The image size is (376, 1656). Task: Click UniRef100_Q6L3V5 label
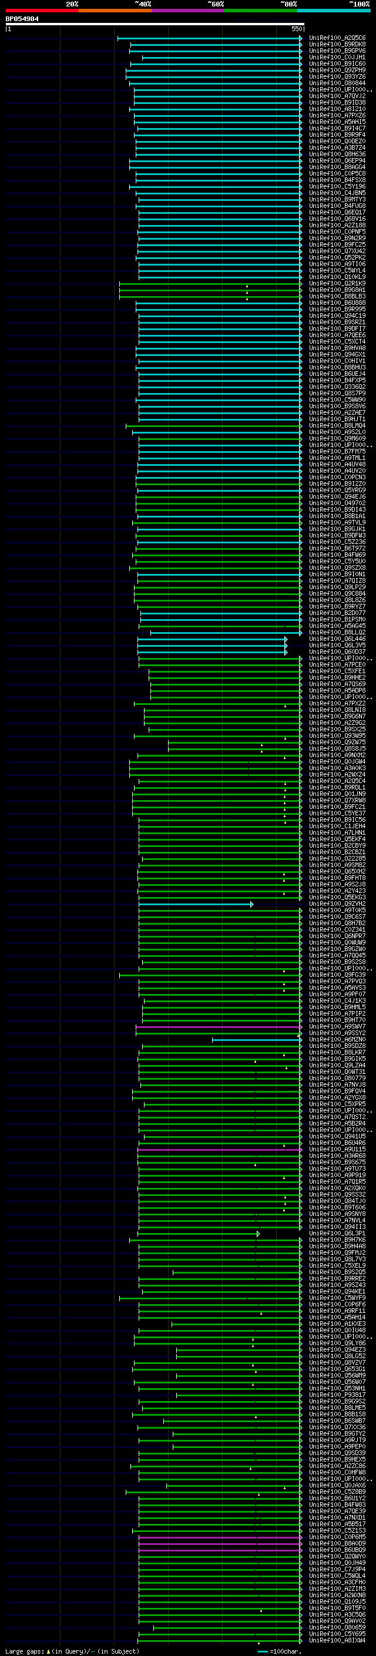pos(337,646)
